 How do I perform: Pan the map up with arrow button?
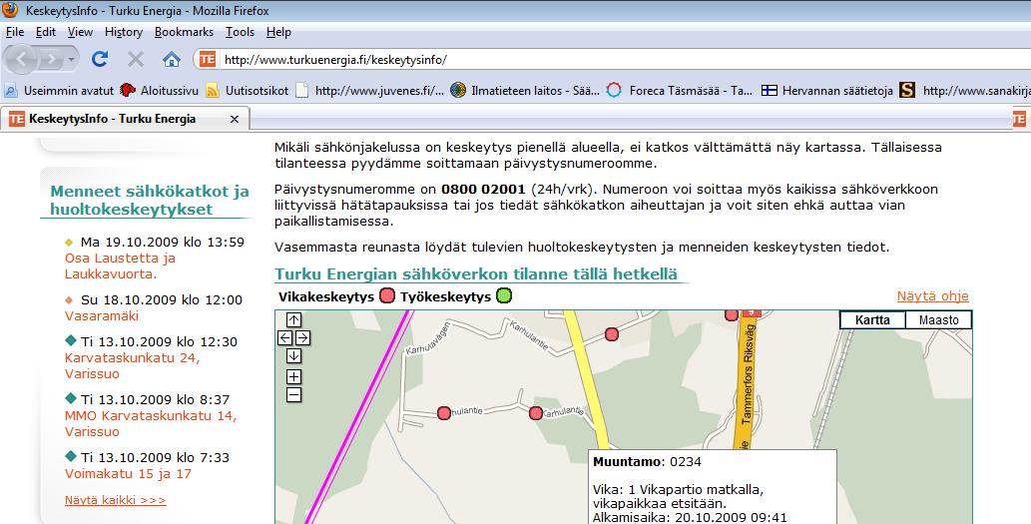click(x=293, y=319)
